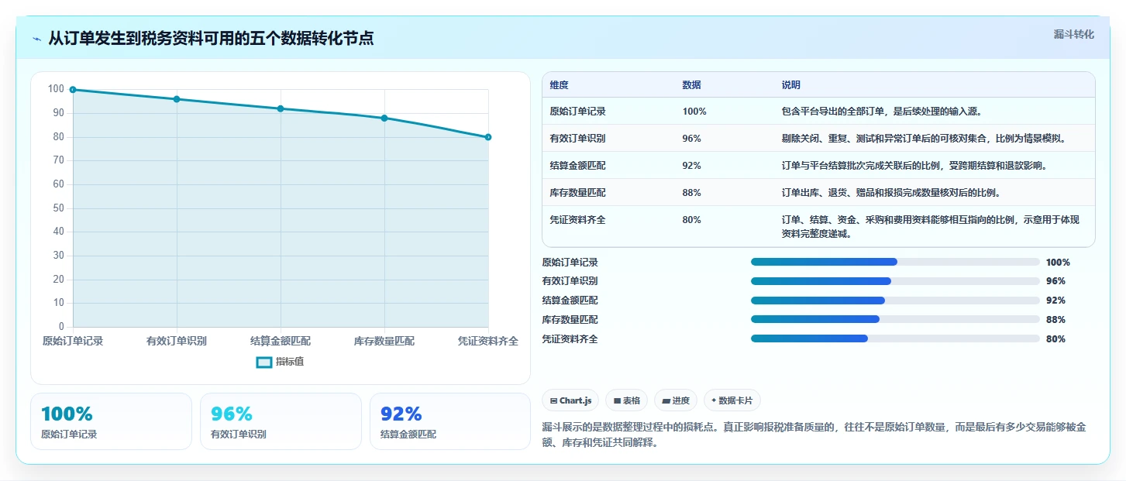Click the chart data point for 库存数量匹配
The width and height of the screenshot is (1126, 481).
pos(384,118)
